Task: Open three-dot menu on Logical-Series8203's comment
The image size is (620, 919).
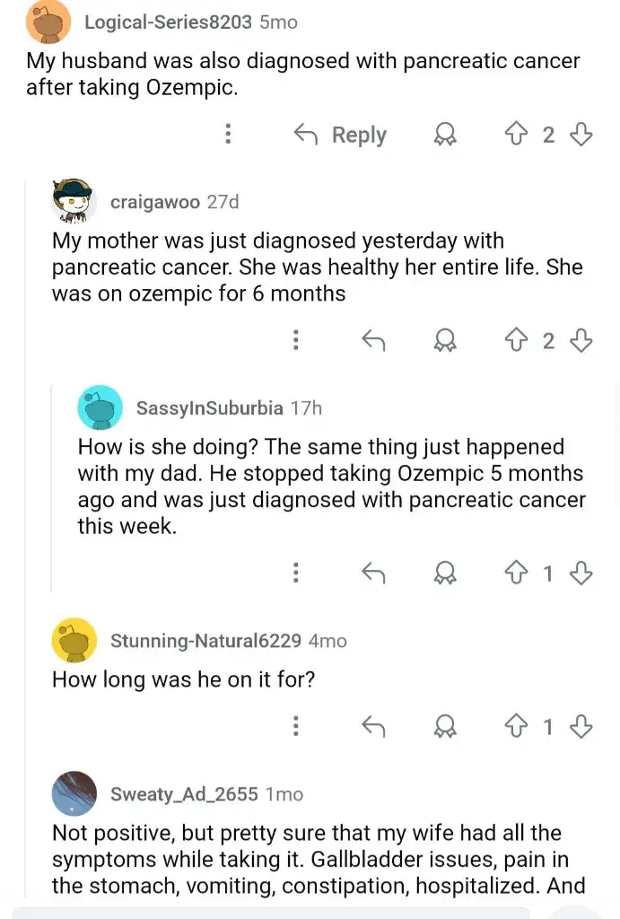Action: tap(229, 135)
